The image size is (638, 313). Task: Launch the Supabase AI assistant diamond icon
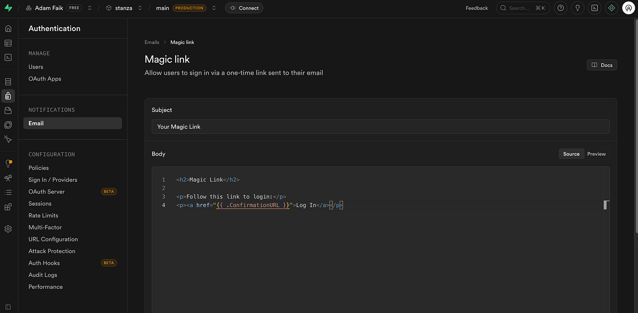point(611,7)
